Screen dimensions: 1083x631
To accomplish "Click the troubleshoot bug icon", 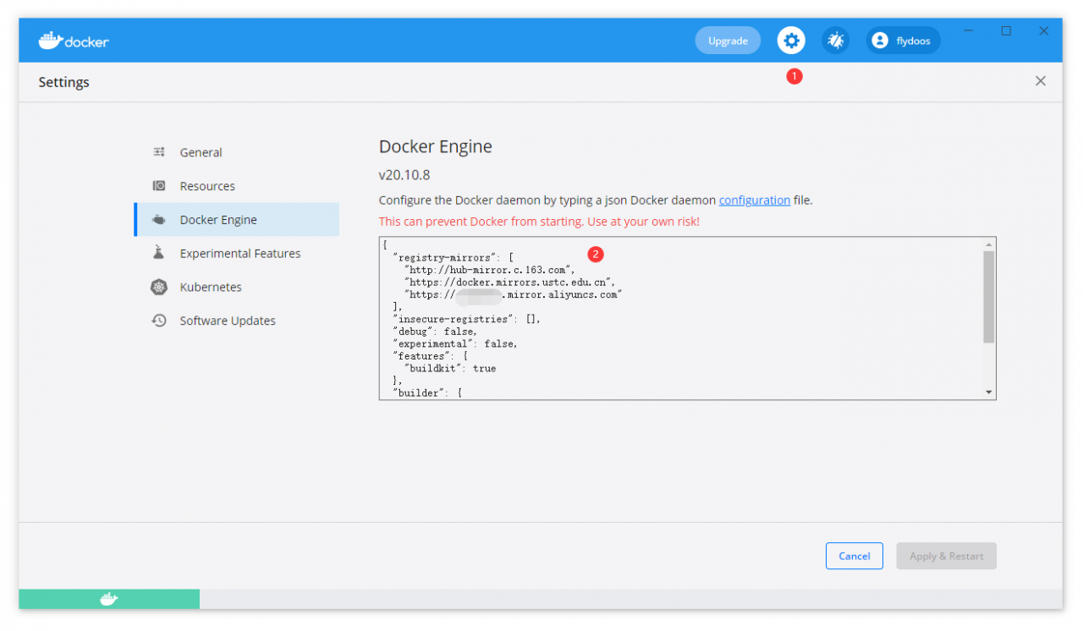I will coord(835,40).
